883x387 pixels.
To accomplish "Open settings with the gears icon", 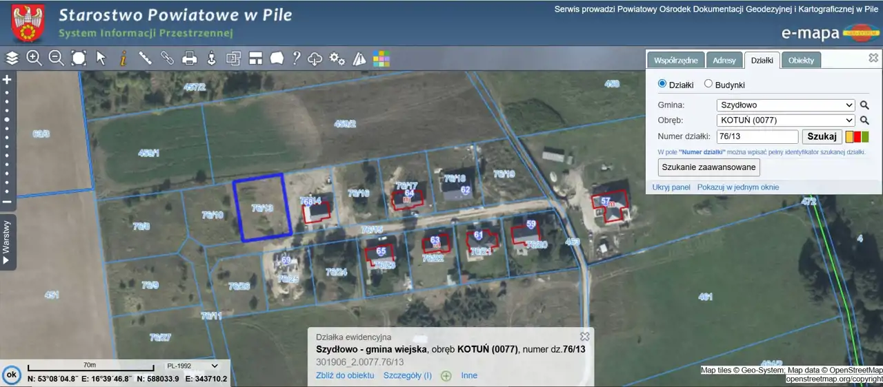I will tap(337, 59).
